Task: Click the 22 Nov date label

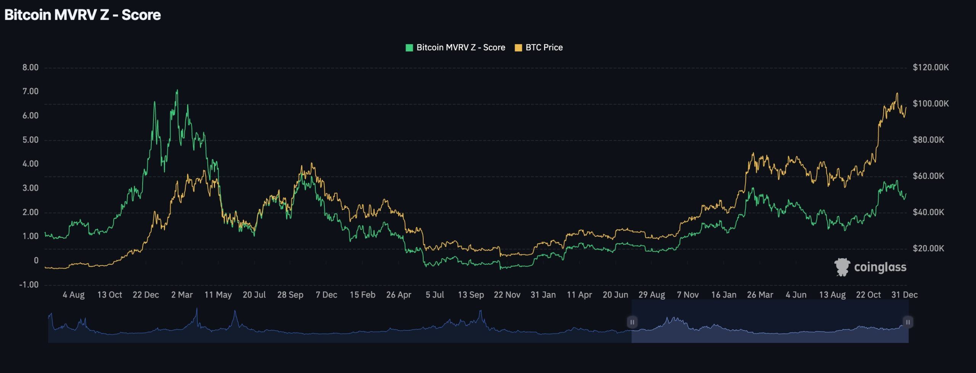Action: (507, 295)
